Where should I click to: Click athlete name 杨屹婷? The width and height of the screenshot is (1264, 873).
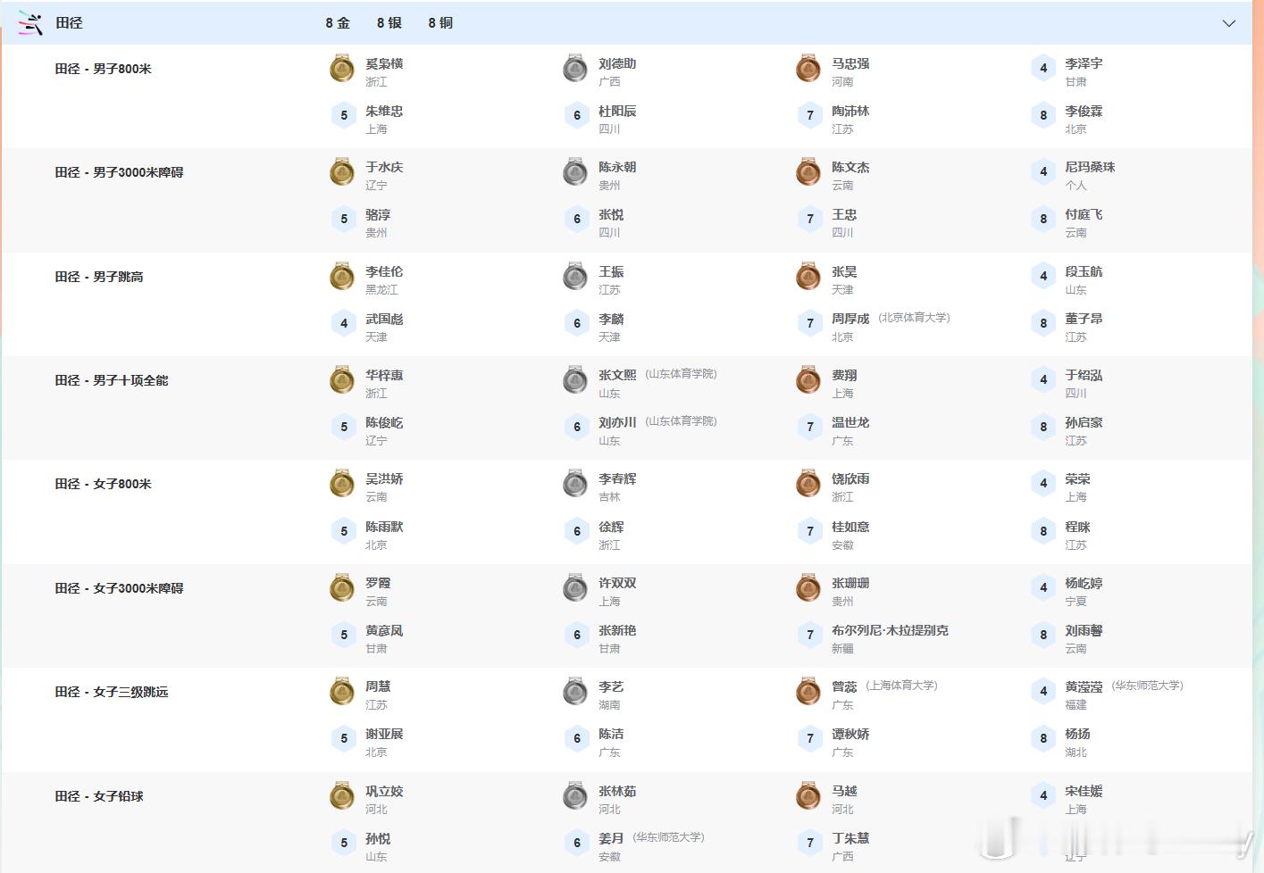1084,583
